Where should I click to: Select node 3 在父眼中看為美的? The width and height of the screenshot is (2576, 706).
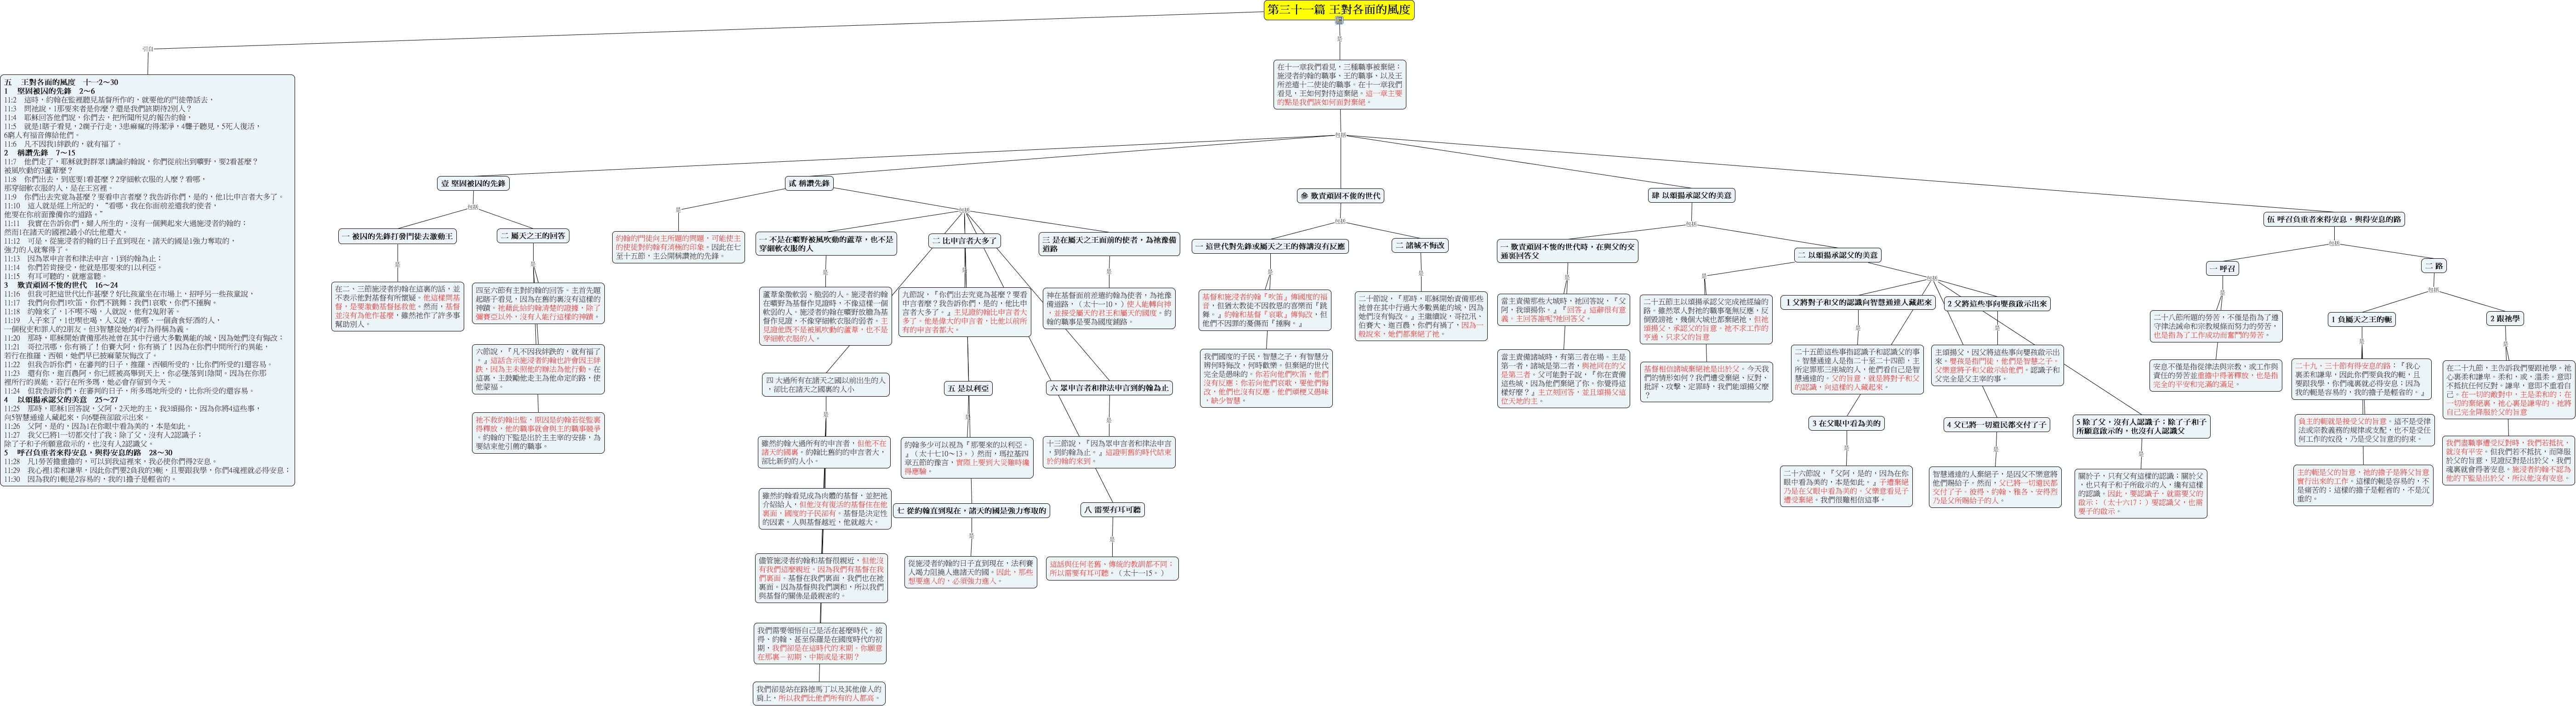point(1847,424)
